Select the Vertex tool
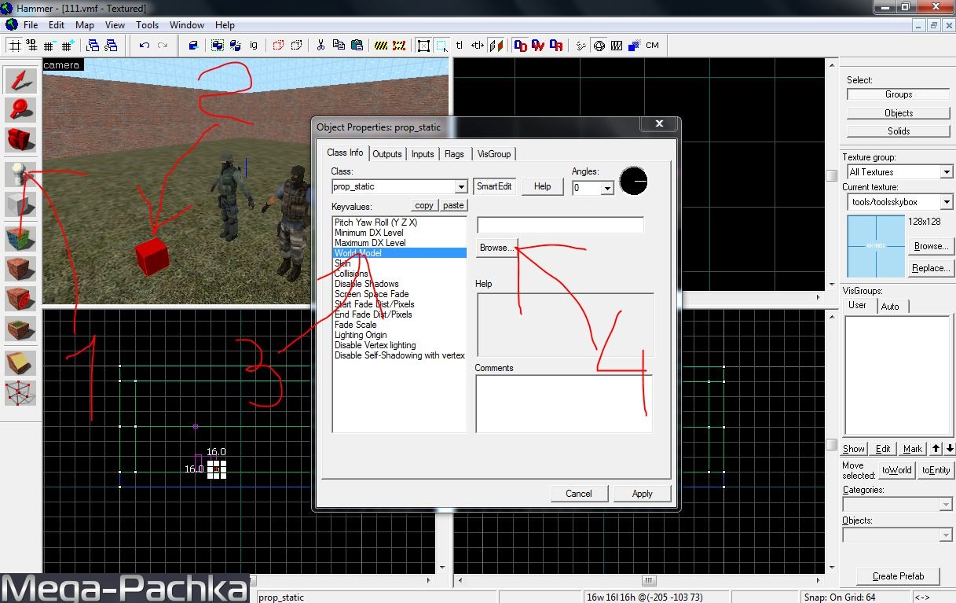The image size is (956, 603). point(21,392)
